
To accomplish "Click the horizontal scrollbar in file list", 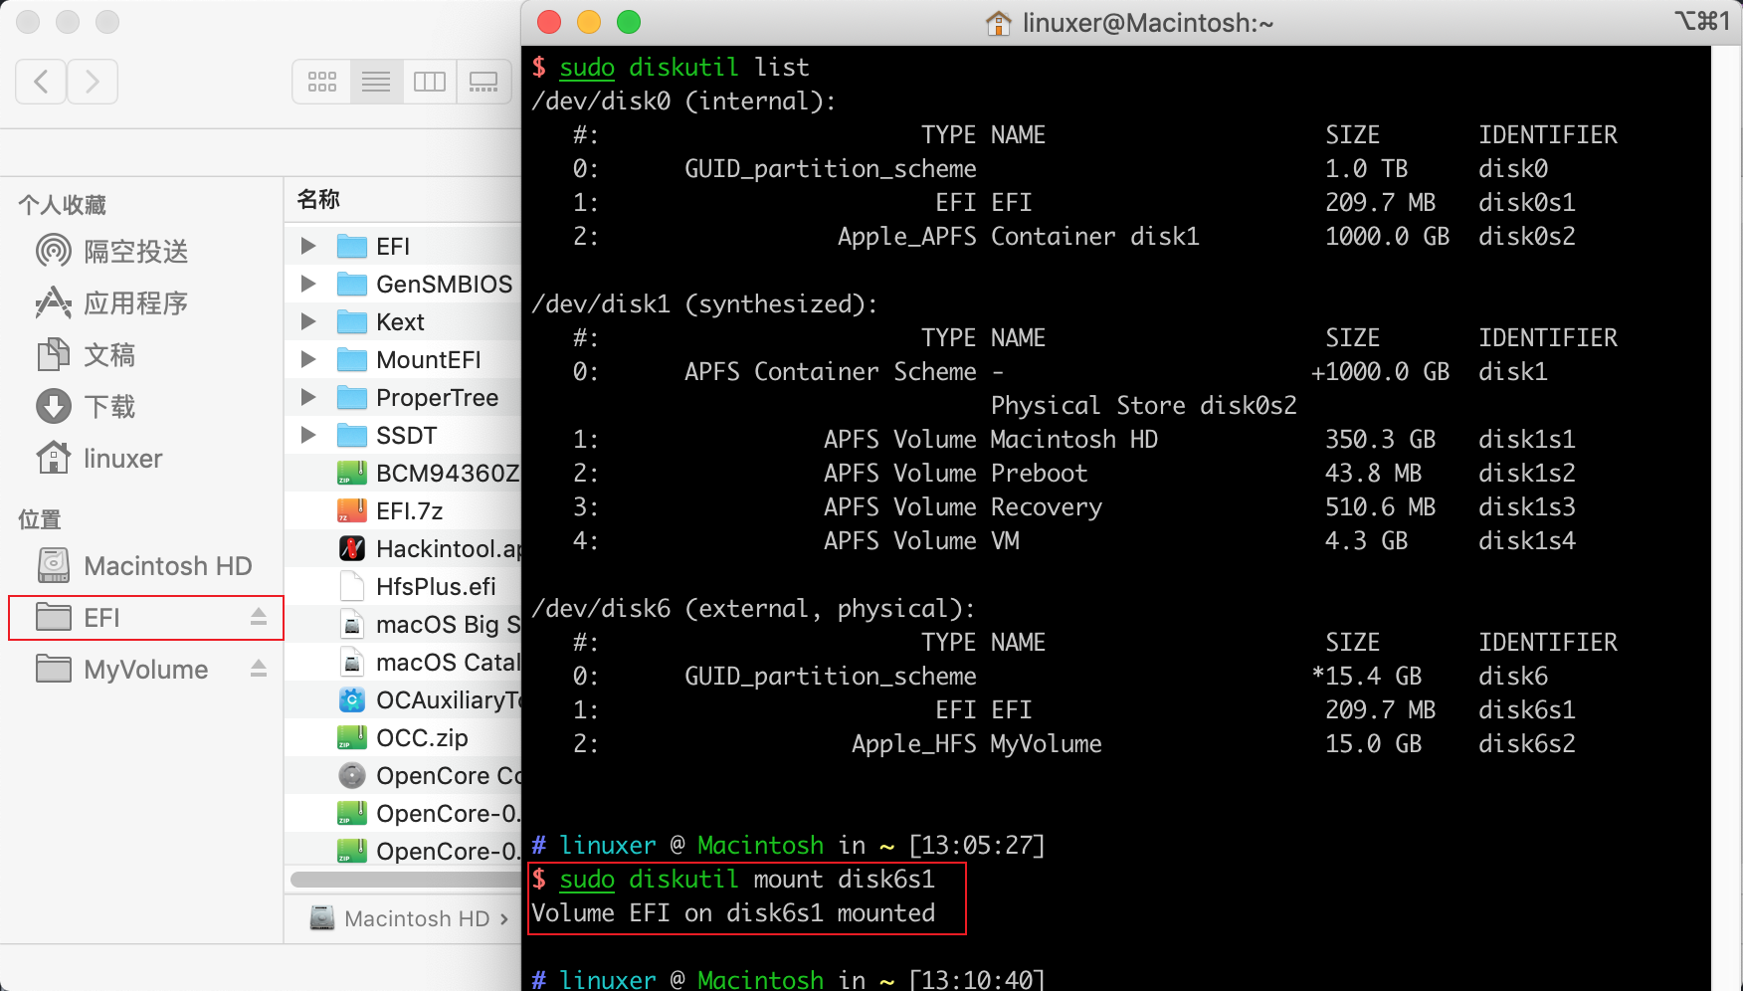I will click(405, 879).
